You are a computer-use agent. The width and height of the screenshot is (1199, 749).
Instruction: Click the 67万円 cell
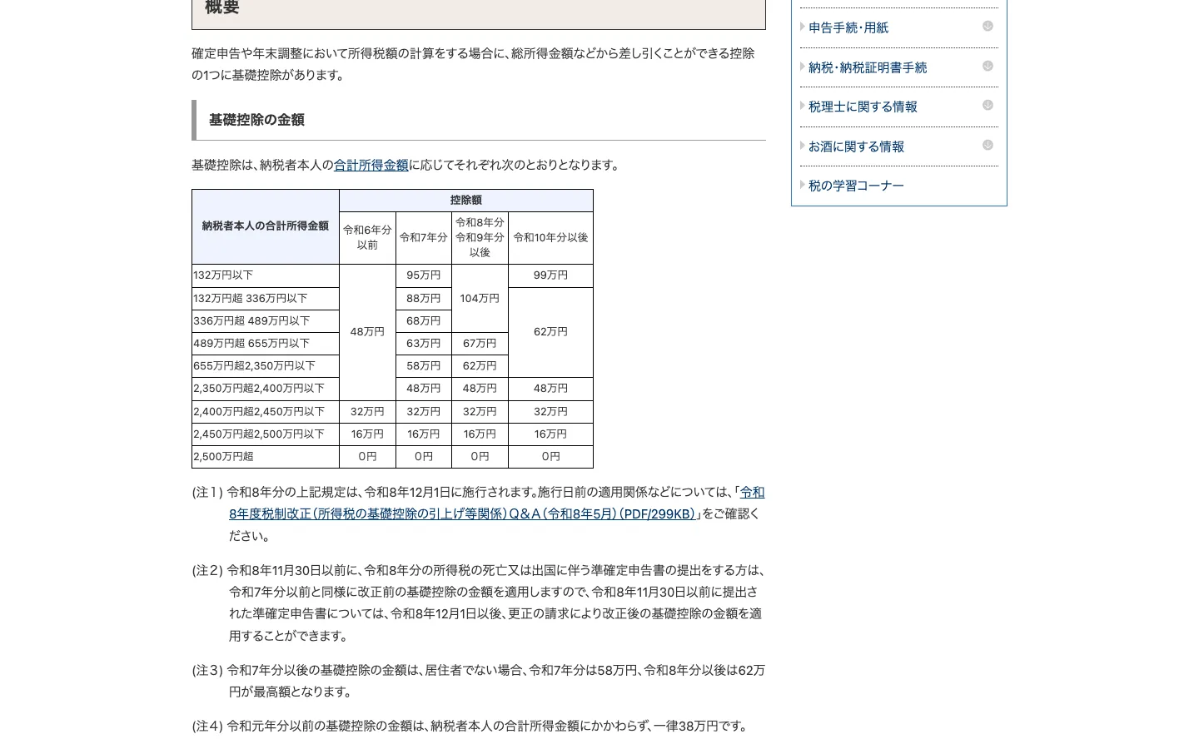tap(480, 343)
